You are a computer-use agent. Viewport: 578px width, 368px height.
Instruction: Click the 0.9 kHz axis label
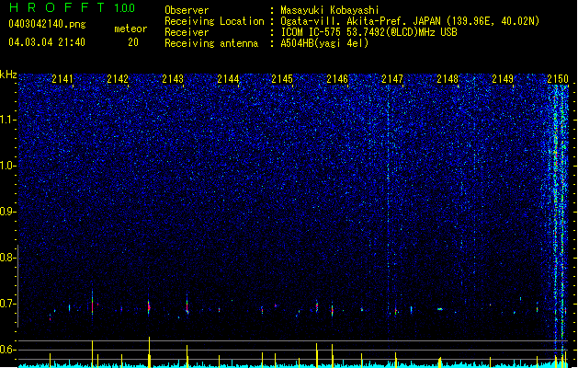pyautogui.click(x=8, y=212)
